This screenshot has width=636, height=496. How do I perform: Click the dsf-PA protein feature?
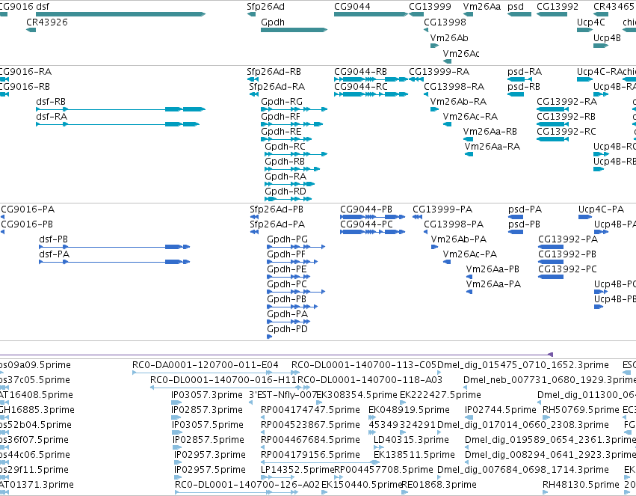click(x=114, y=262)
